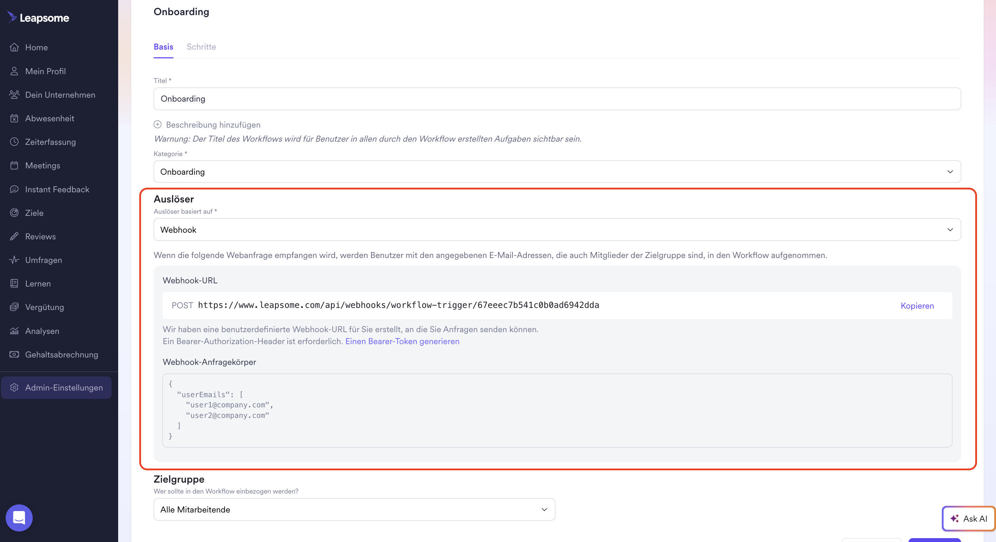Open Instant Feedback speech bubble icon
Viewport: 996px width, 542px height.
coord(14,189)
